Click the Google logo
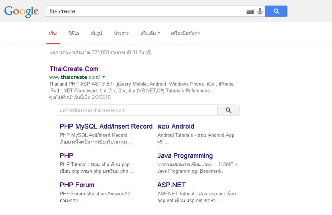332x215 pixels. 22,11
